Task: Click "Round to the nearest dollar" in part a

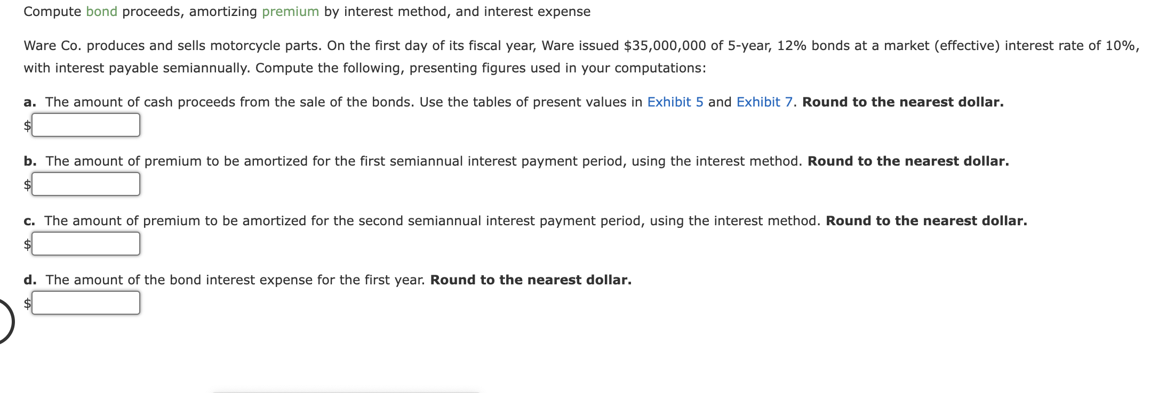Action: [904, 101]
